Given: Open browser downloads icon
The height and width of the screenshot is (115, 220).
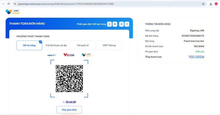Looking at the screenshot, I should tap(211, 4).
